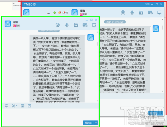Click the remote desktop icon in TM2013 window
This screenshot has width=167, height=127.
159,13
